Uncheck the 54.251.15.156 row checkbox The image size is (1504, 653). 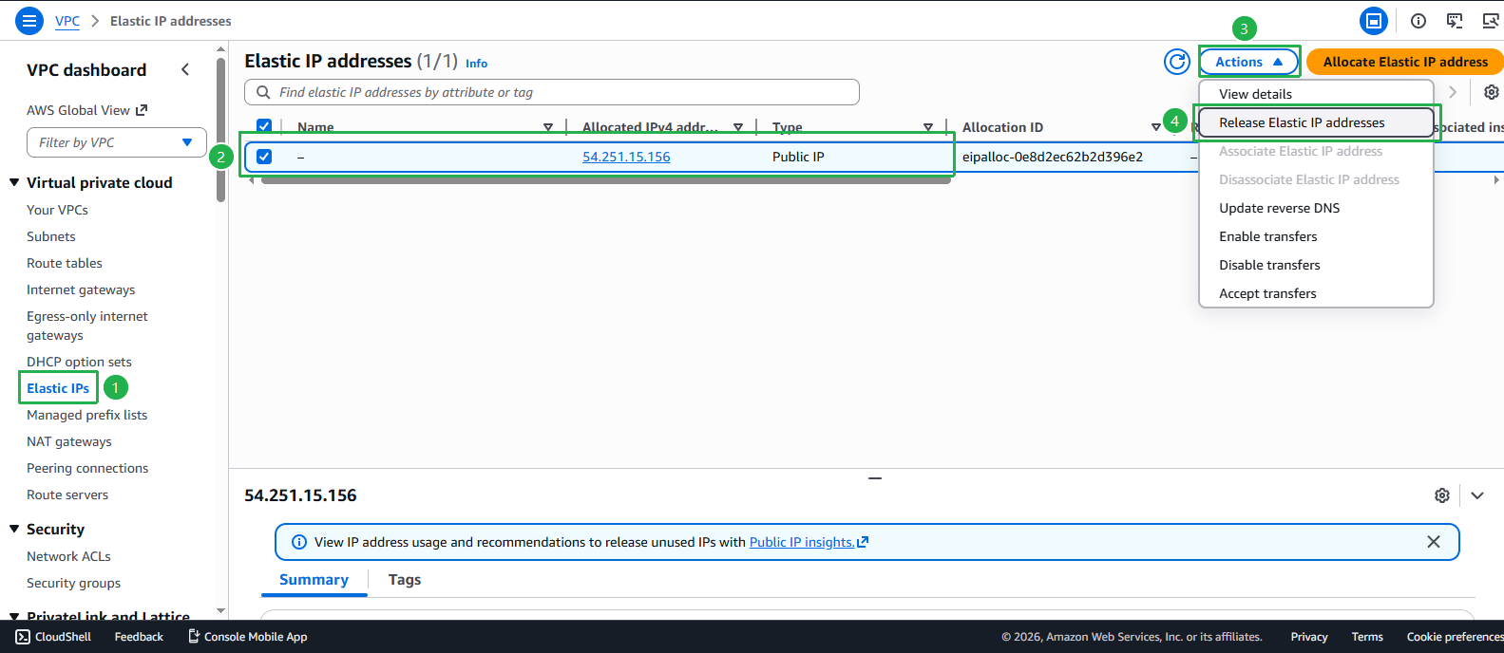point(264,157)
